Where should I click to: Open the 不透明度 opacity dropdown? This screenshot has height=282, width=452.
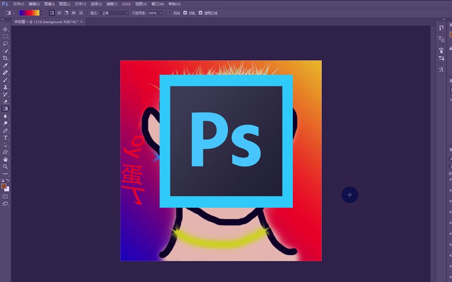pos(160,13)
